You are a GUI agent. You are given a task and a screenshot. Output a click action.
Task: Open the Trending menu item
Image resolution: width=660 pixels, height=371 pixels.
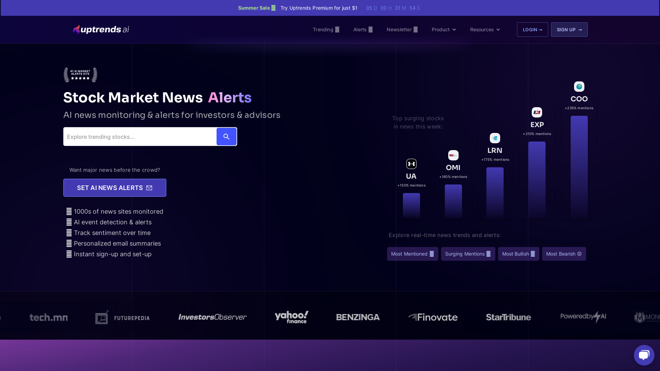[326, 30]
